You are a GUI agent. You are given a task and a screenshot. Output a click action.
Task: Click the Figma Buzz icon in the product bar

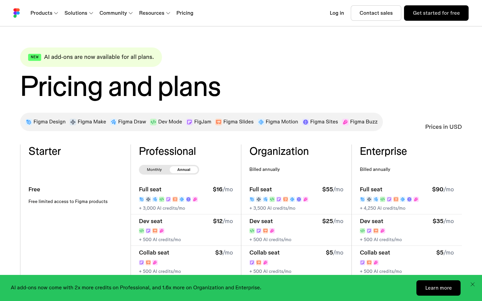(345, 122)
